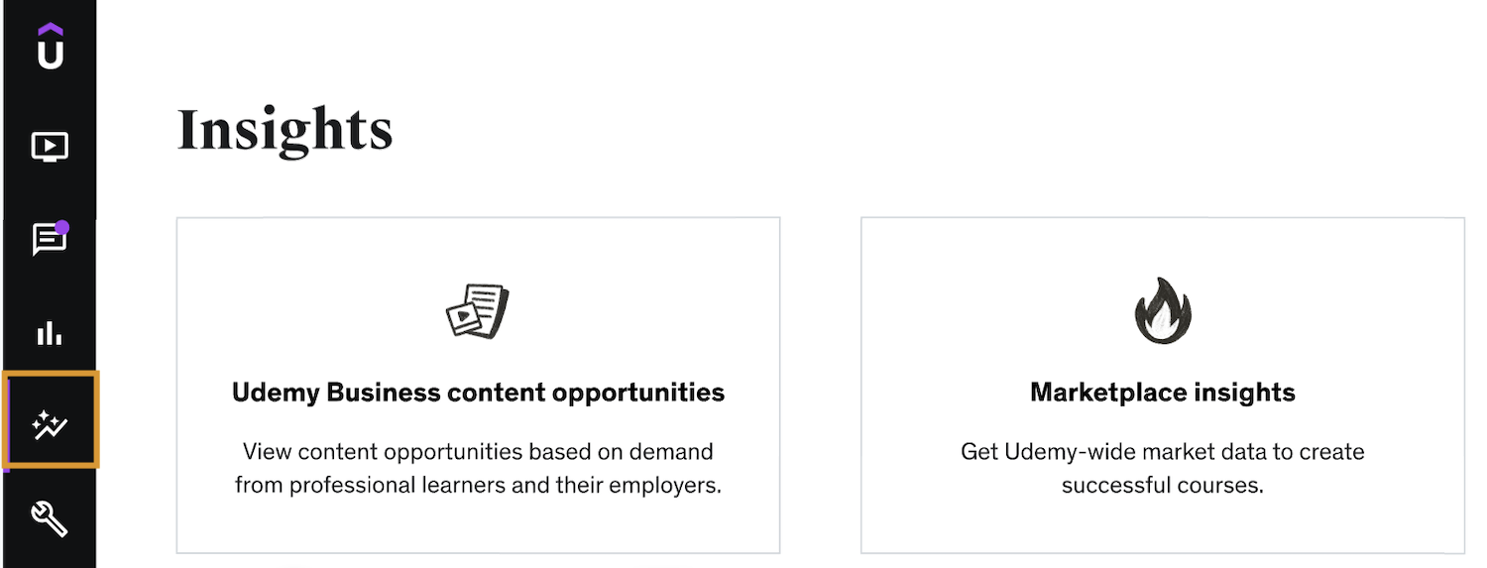Click the flame icon above Marketplace insights
Image resolution: width=1487 pixels, height=568 pixels.
coord(1162,310)
